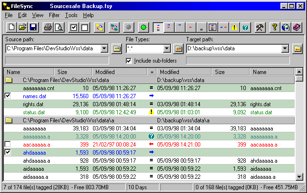Click the yellow question mark help icon
The height and width of the screenshot is (193, 307).
275,28
